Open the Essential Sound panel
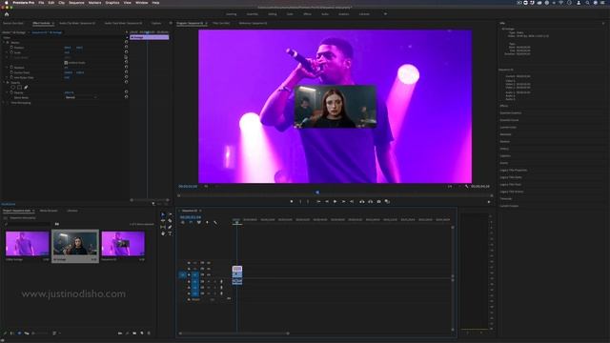This screenshot has height=343, width=610. click(509, 120)
